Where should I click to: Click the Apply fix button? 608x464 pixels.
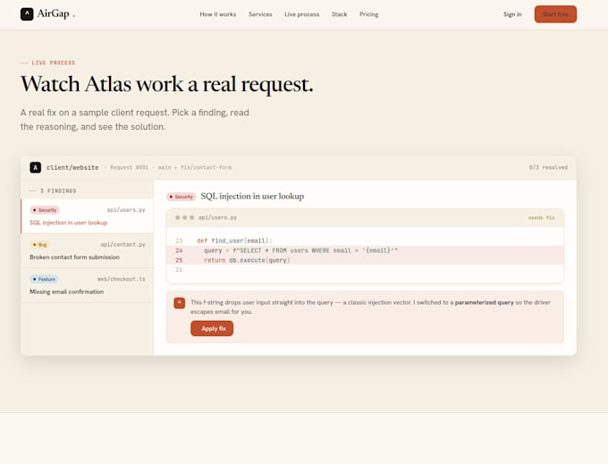[212, 328]
